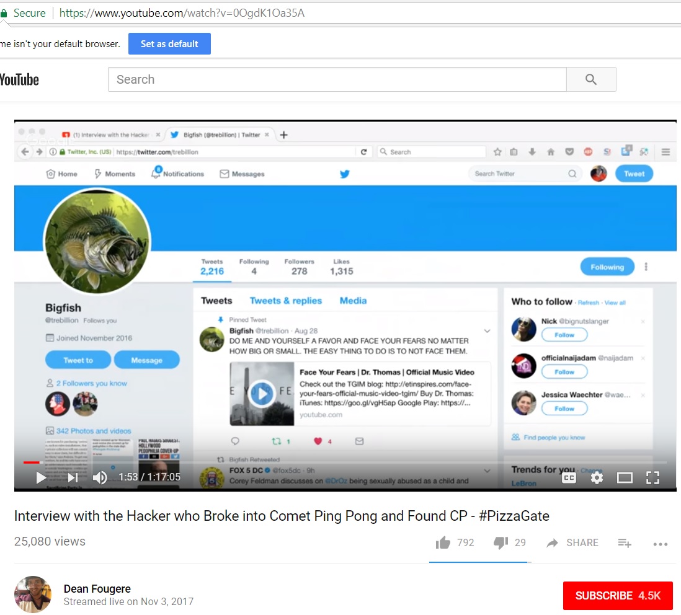Share the video via SHARE
The width and height of the screenshot is (681, 615).
(x=572, y=542)
